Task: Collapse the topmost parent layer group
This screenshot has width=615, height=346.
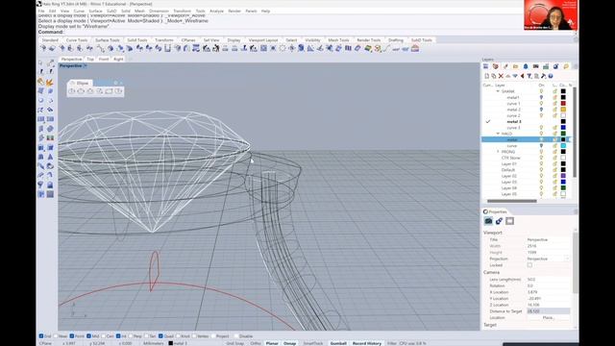Action: (498, 91)
